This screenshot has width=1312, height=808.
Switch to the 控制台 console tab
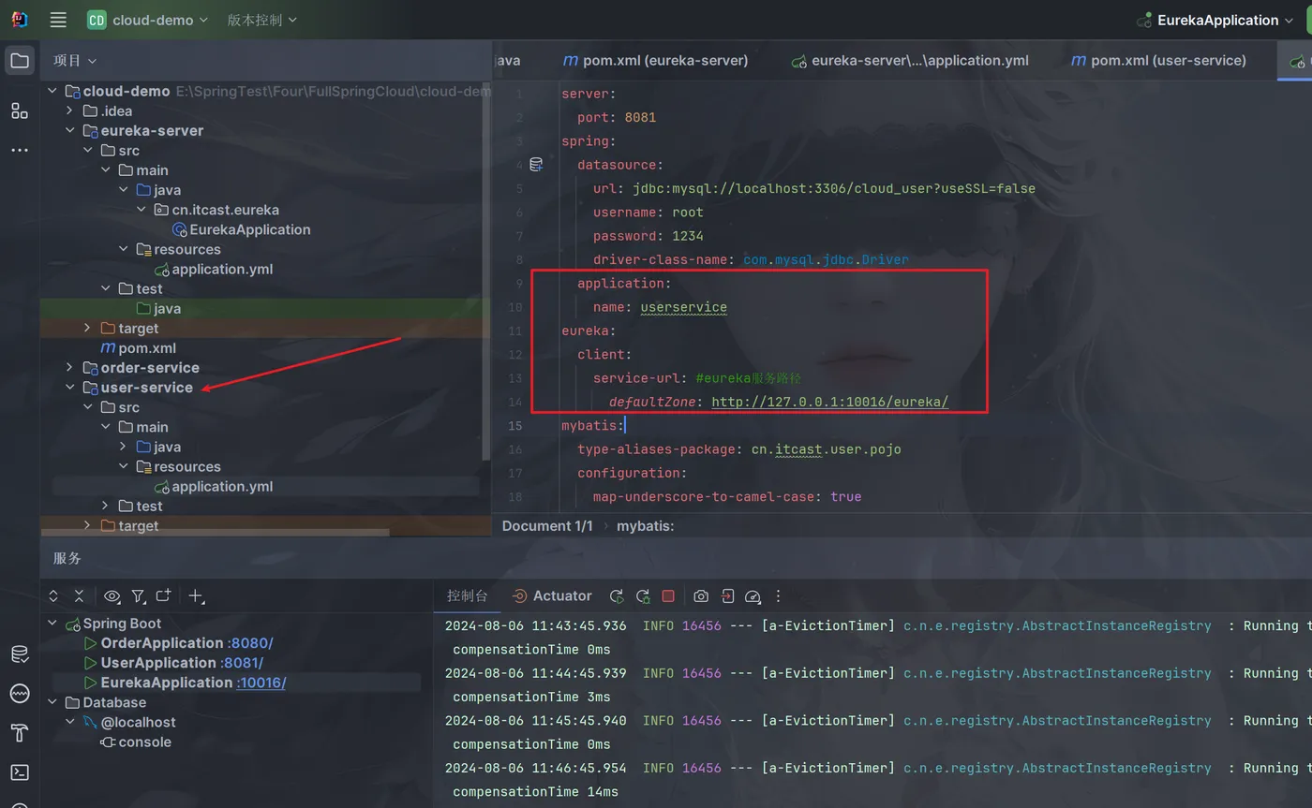pos(467,595)
